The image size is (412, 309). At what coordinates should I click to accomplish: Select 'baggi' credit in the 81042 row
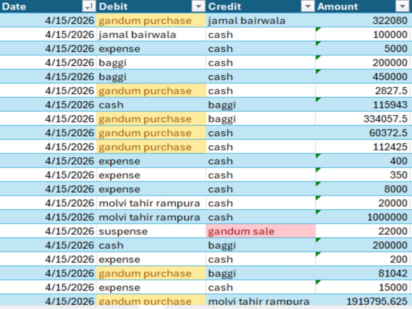[x=261, y=273]
